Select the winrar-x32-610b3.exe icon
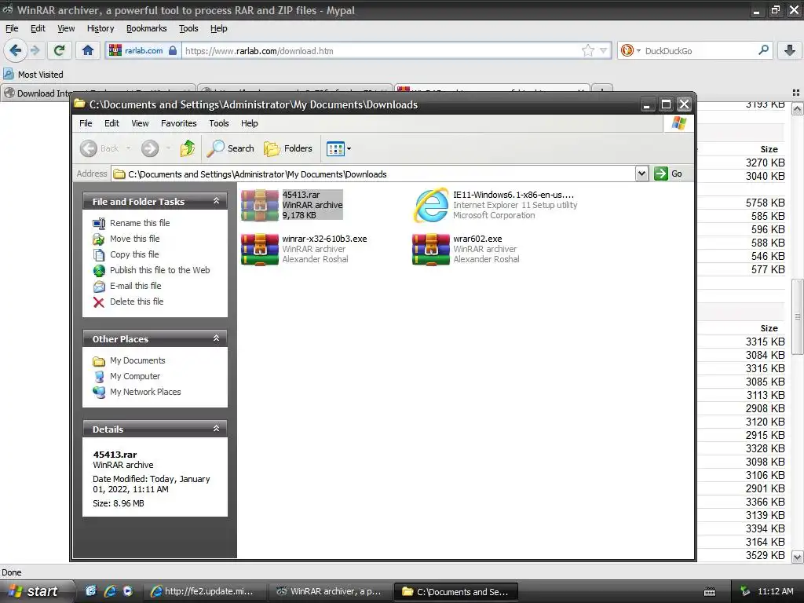 point(259,249)
